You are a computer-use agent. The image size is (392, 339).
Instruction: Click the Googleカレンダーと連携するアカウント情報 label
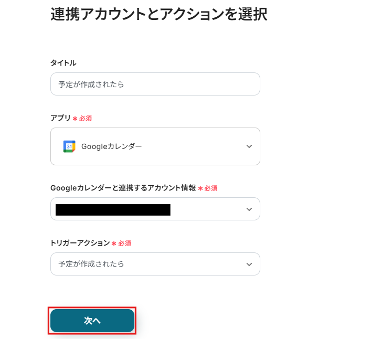point(123,188)
